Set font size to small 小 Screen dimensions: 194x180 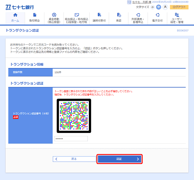point(153,7)
